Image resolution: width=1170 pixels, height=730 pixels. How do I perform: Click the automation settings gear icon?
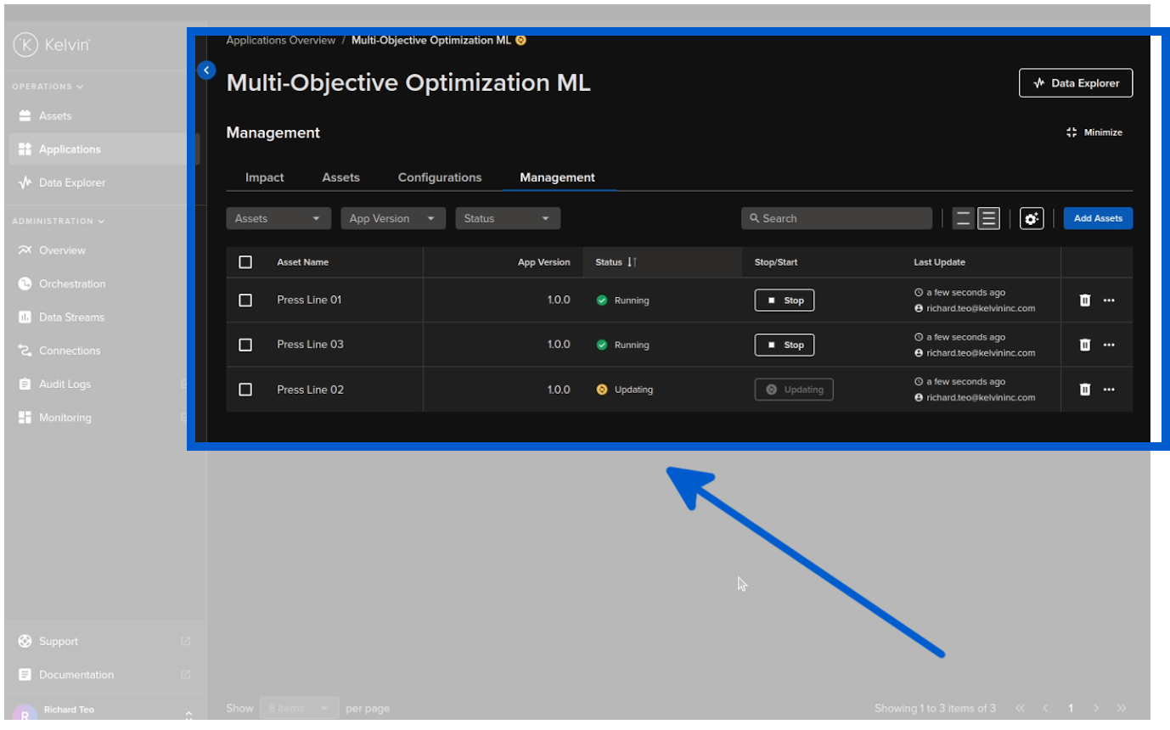coord(1032,218)
